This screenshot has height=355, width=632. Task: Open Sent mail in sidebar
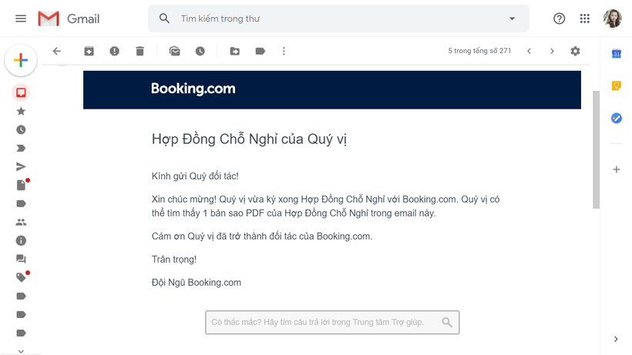coord(21,166)
